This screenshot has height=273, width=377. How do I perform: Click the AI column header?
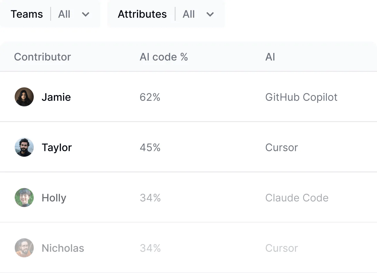270,57
